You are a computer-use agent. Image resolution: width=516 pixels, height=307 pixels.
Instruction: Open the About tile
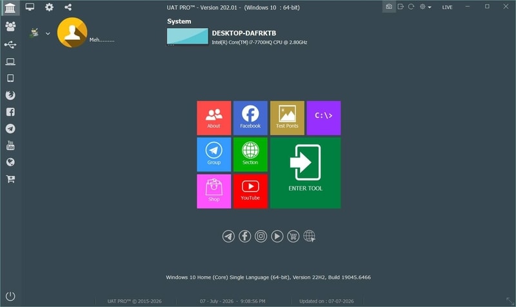coord(214,118)
